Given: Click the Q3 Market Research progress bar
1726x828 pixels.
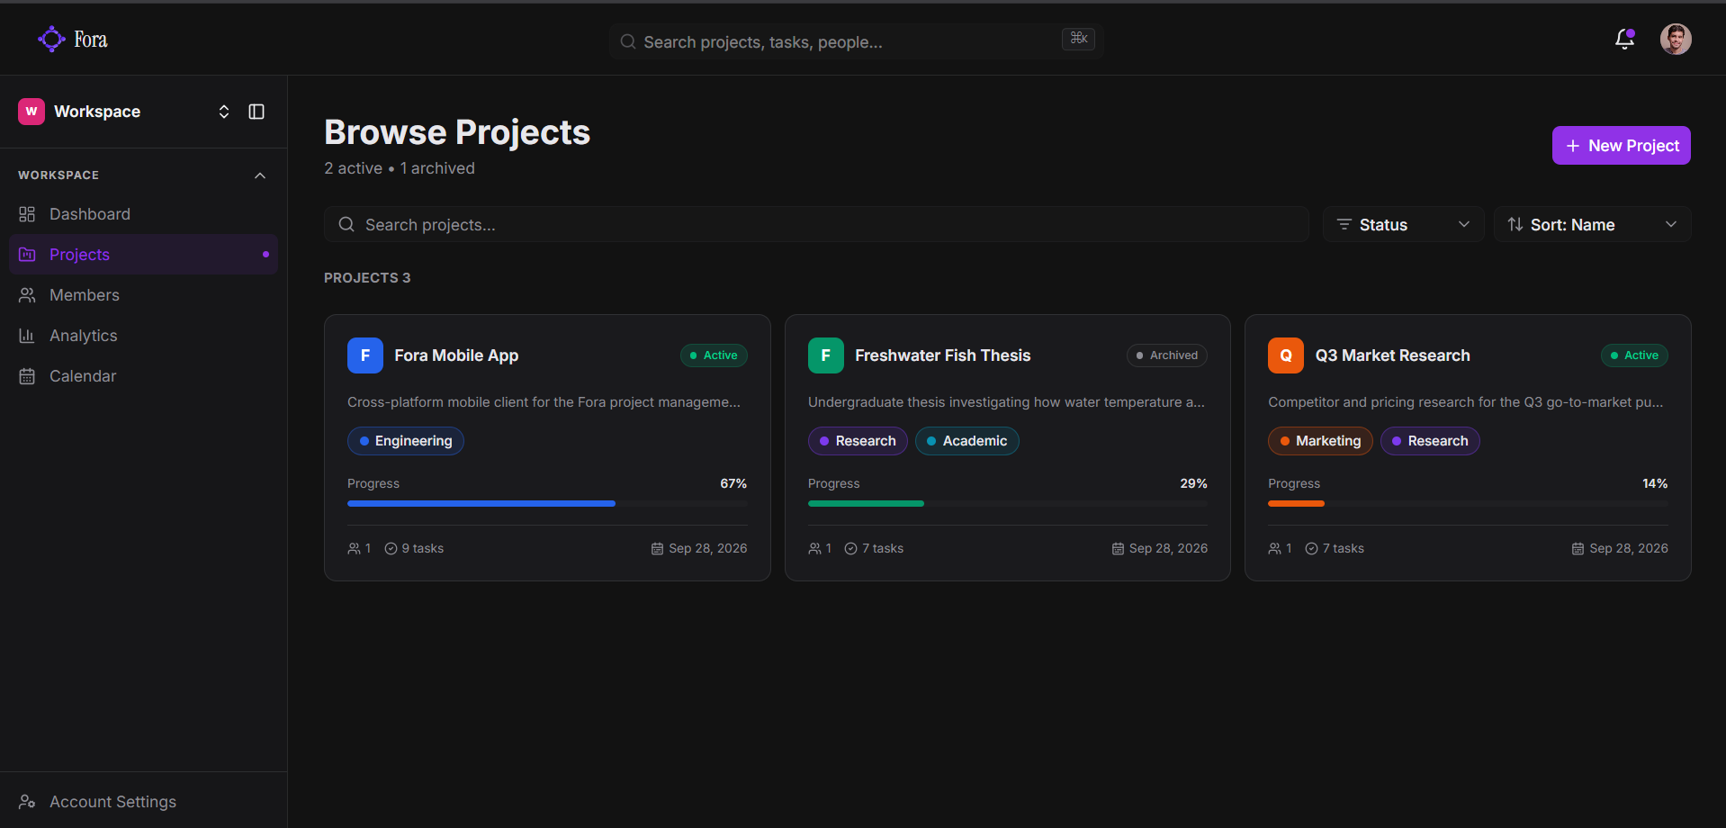Looking at the screenshot, I should tap(1468, 504).
